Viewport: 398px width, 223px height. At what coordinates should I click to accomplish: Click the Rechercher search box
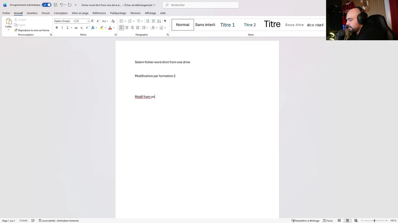(201, 5)
